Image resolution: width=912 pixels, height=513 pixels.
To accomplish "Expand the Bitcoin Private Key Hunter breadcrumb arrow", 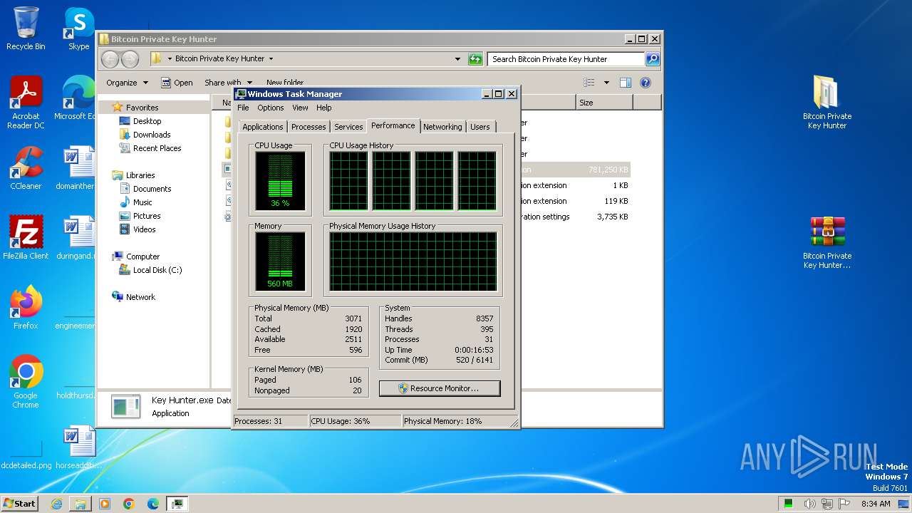I will point(271,59).
